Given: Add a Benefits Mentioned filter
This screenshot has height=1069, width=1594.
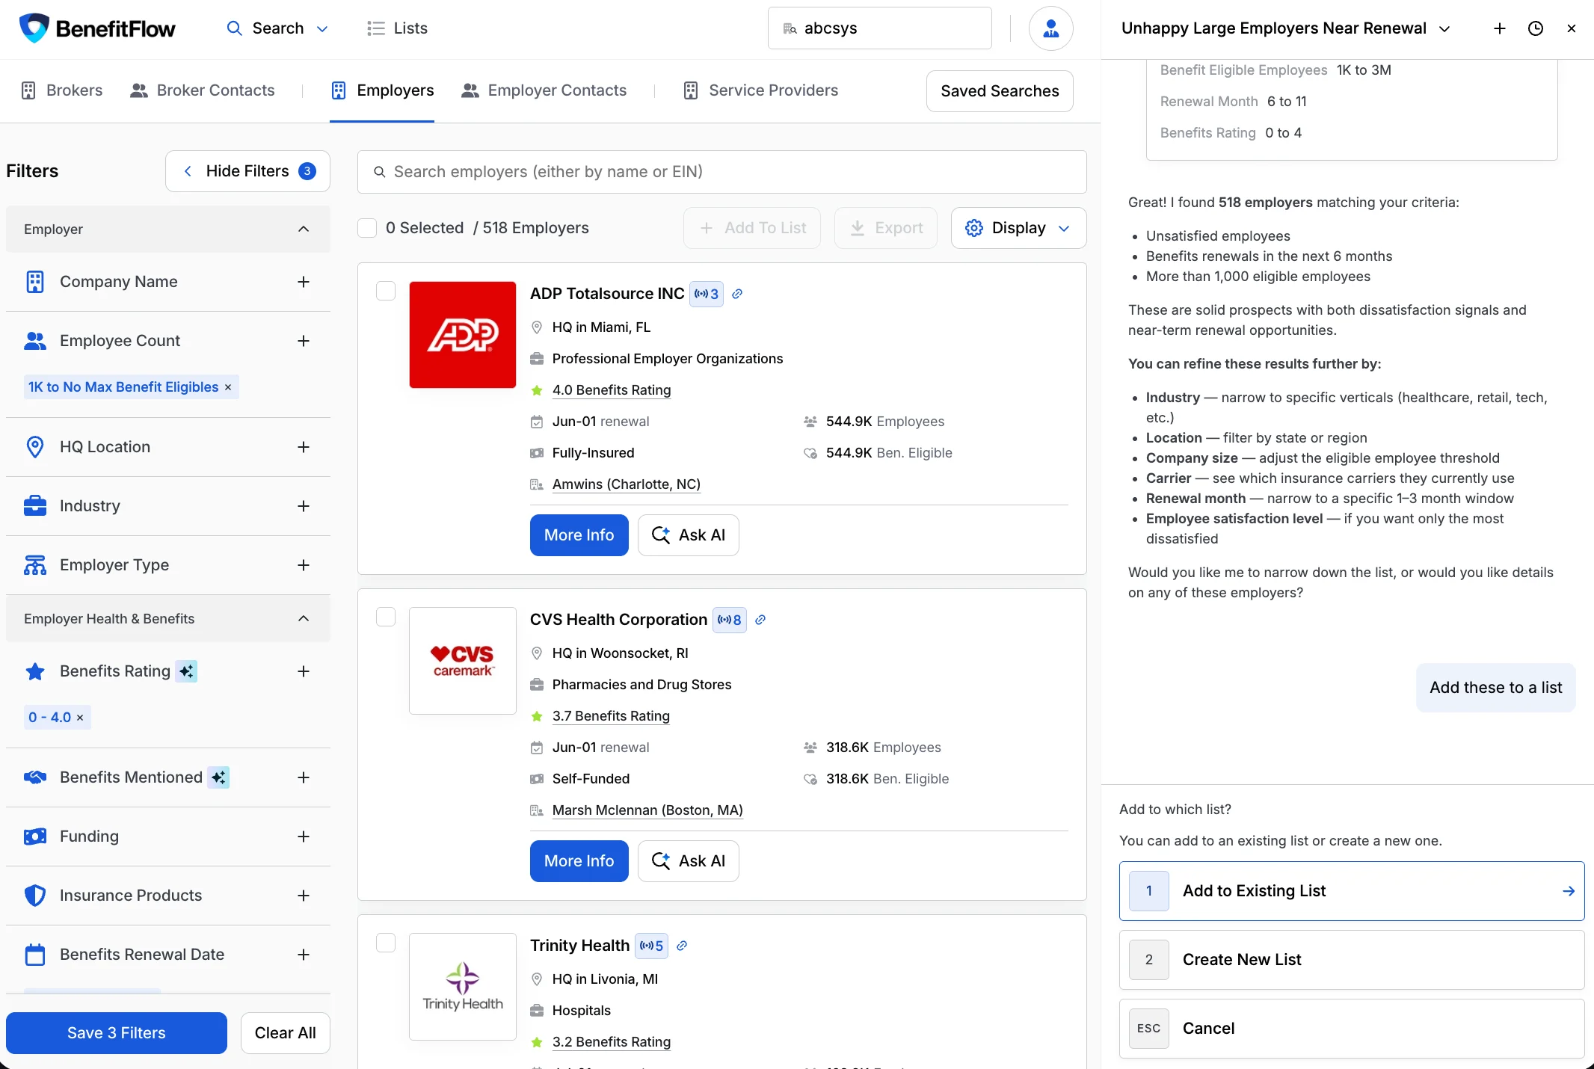Looking at the screenshot, I should [303, 777].
